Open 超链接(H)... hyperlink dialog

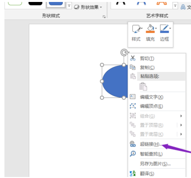coord(157,144)
